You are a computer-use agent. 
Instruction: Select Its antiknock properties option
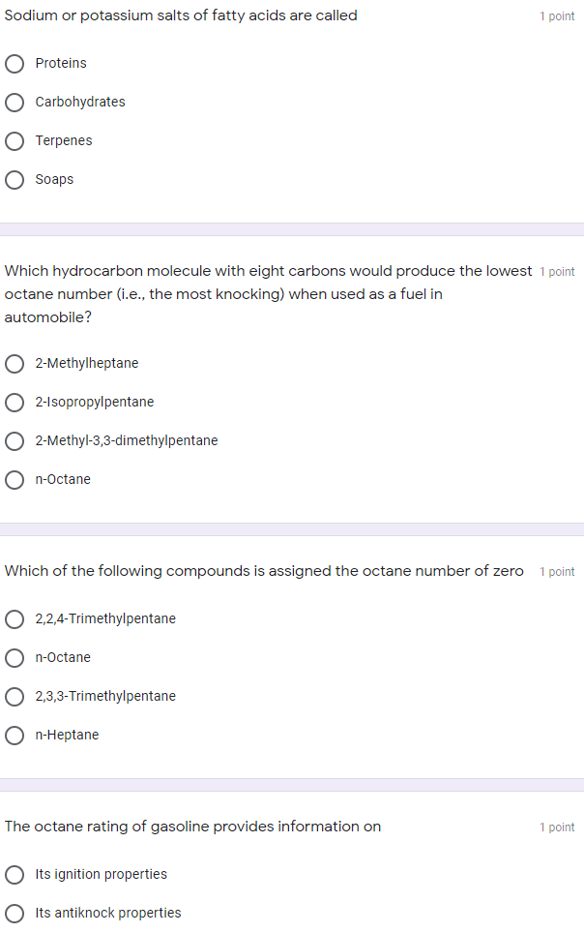point(15,913)
